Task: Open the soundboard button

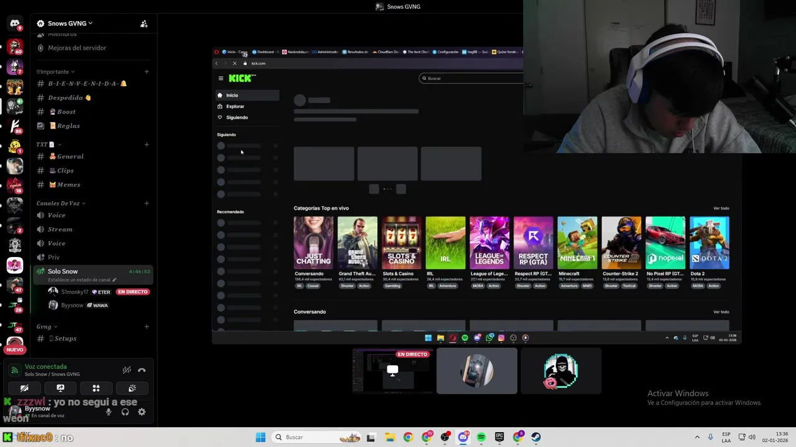Action: pyautogui.click(x=132, y=388)
